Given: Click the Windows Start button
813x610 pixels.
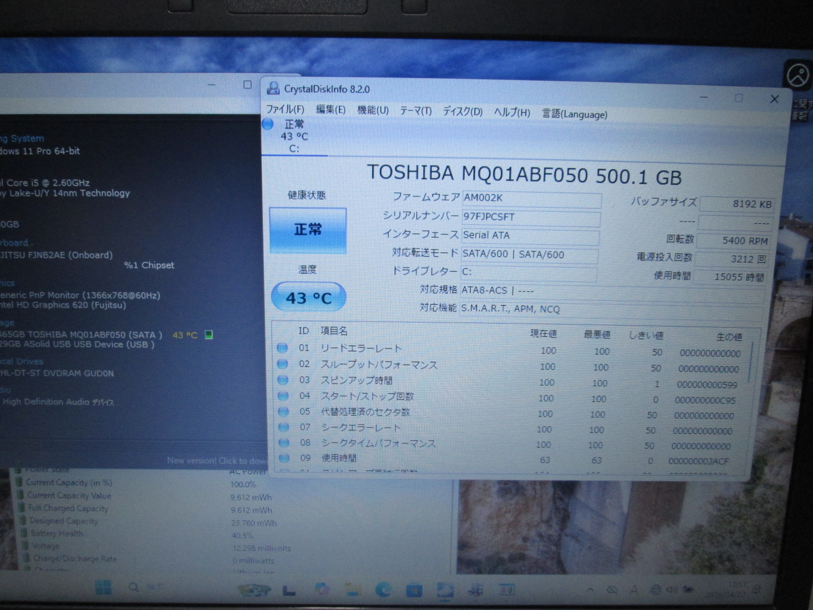Looking at the screenshot, I should (103, 588).
